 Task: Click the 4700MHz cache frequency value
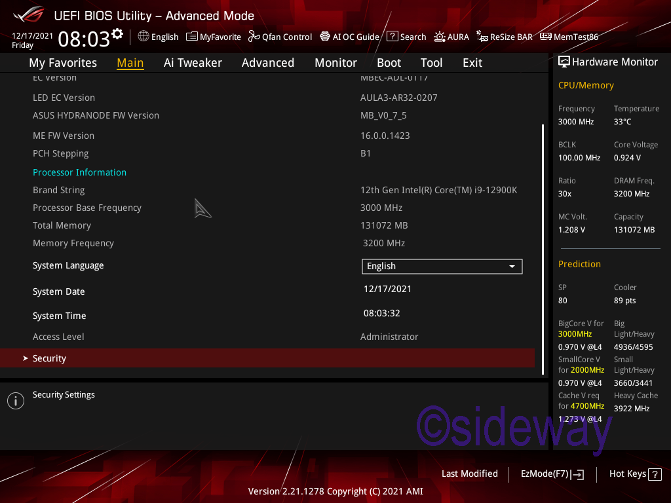tap(587, 406)
